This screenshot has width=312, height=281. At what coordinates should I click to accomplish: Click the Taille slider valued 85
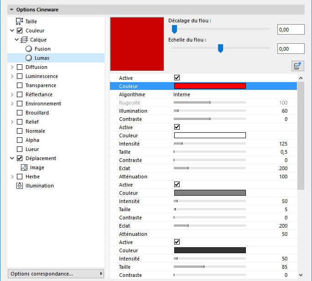210,267
